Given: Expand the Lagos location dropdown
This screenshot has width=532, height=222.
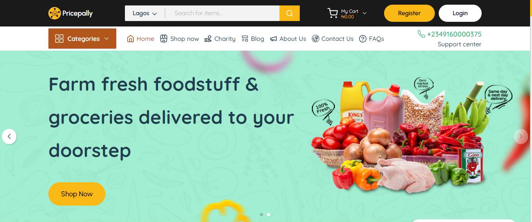Looking at the screenshot, I should tap(145, 13).
